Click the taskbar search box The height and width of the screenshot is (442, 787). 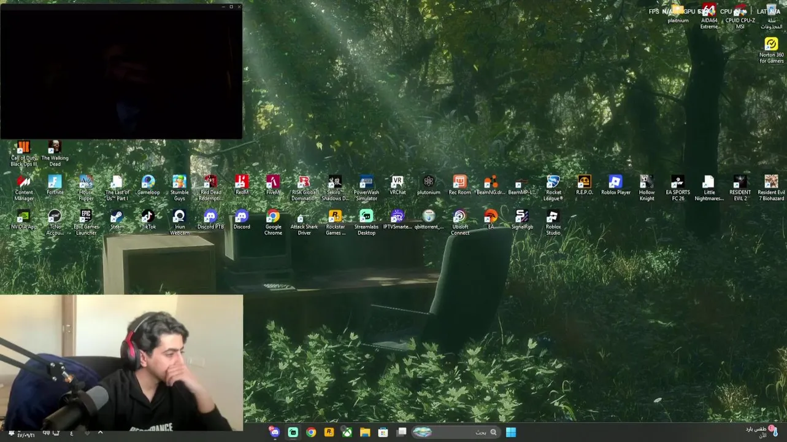(x=456, y=432)
